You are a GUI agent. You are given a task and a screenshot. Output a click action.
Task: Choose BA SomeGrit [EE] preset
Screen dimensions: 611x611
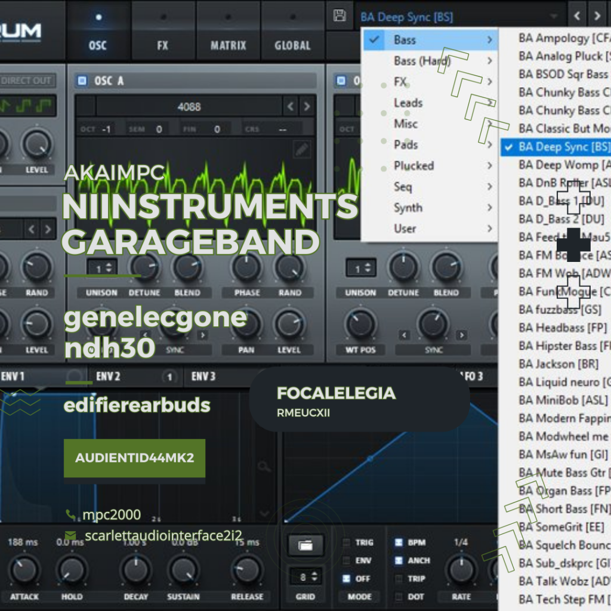[x=556, y=527]
